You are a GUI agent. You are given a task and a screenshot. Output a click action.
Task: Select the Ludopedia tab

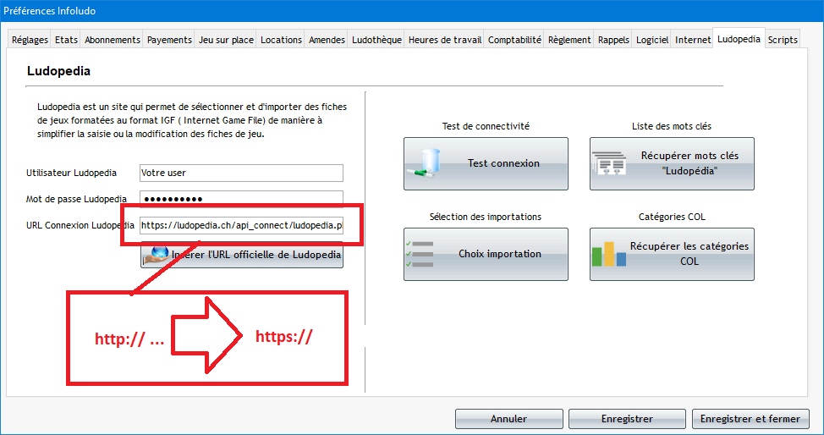pos(739,38)
